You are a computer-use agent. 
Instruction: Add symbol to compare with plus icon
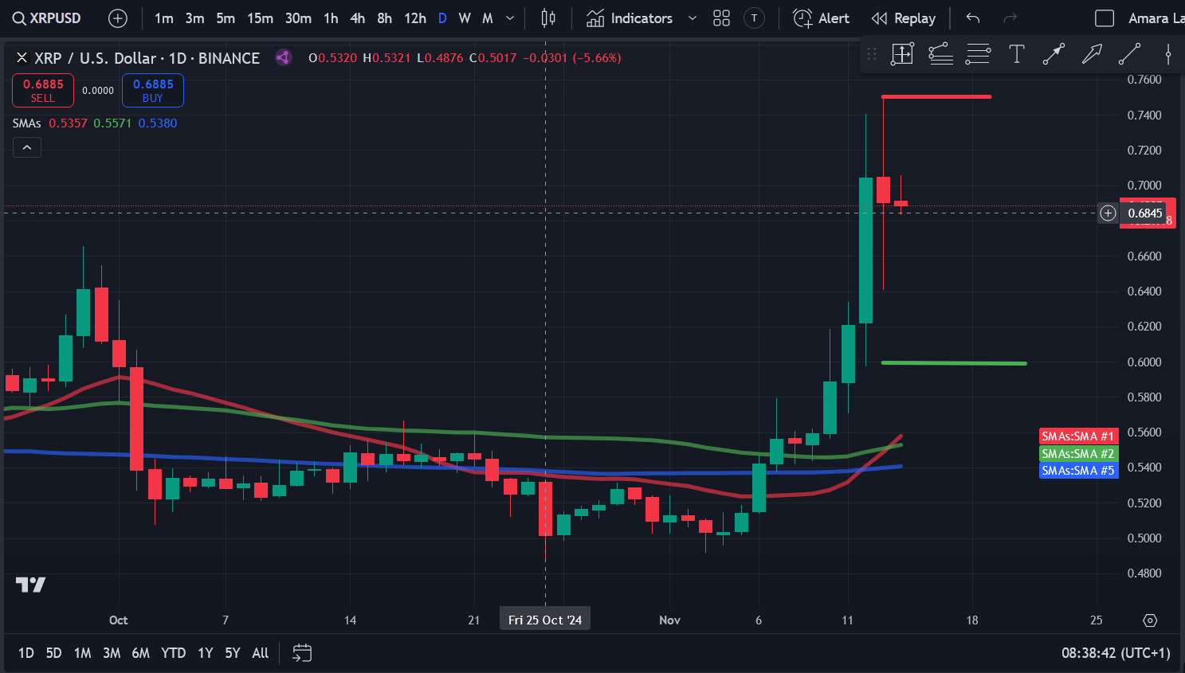point(117,18)
